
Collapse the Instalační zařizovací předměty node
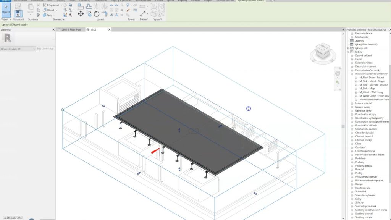[x=352, y=74]
